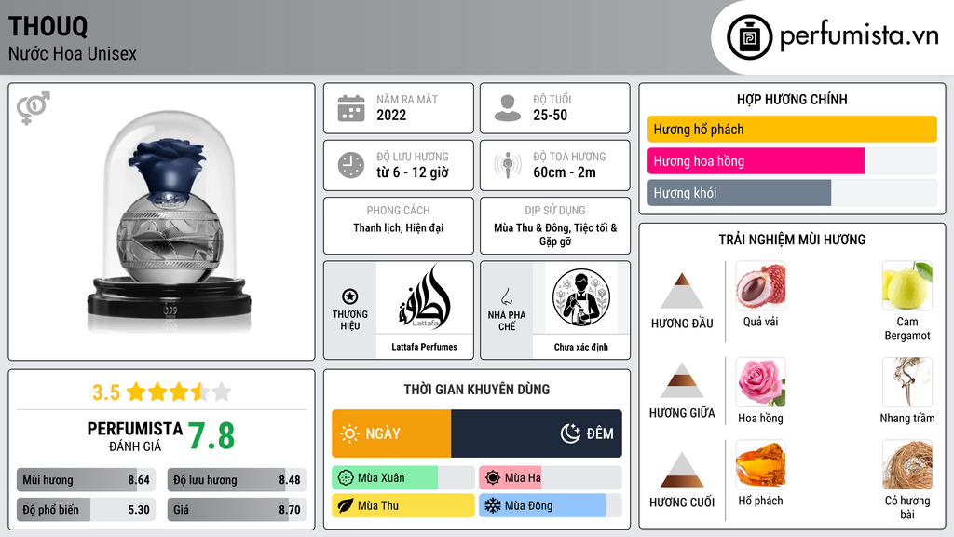Click the Hương hổ phách accord bar
This screenshot has height=537, width=954.
792,129
